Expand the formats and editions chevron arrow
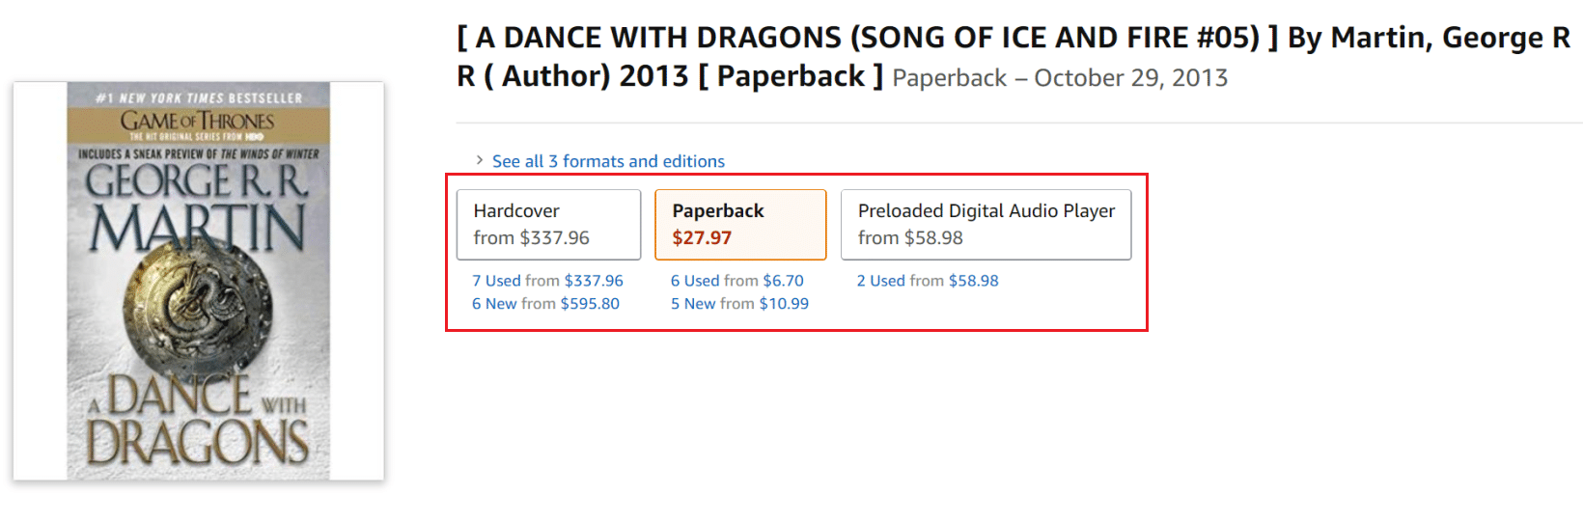 (480, 160)
